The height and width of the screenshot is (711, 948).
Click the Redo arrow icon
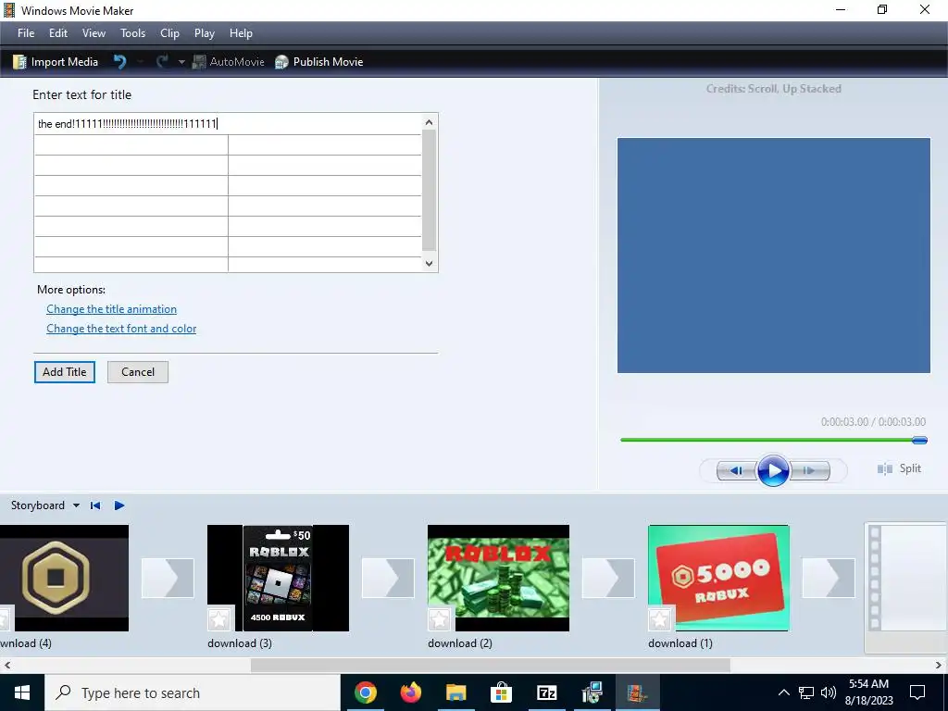click(162, 62)
